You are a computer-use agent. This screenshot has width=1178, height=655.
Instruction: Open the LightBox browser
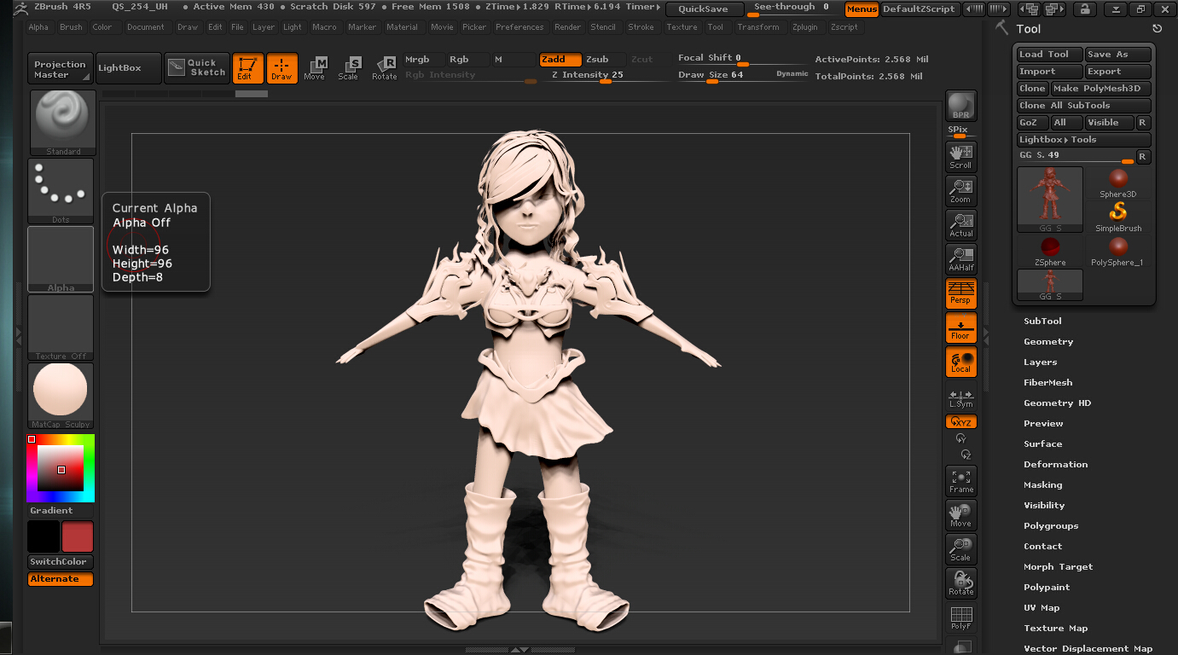(x=129, y=68)
